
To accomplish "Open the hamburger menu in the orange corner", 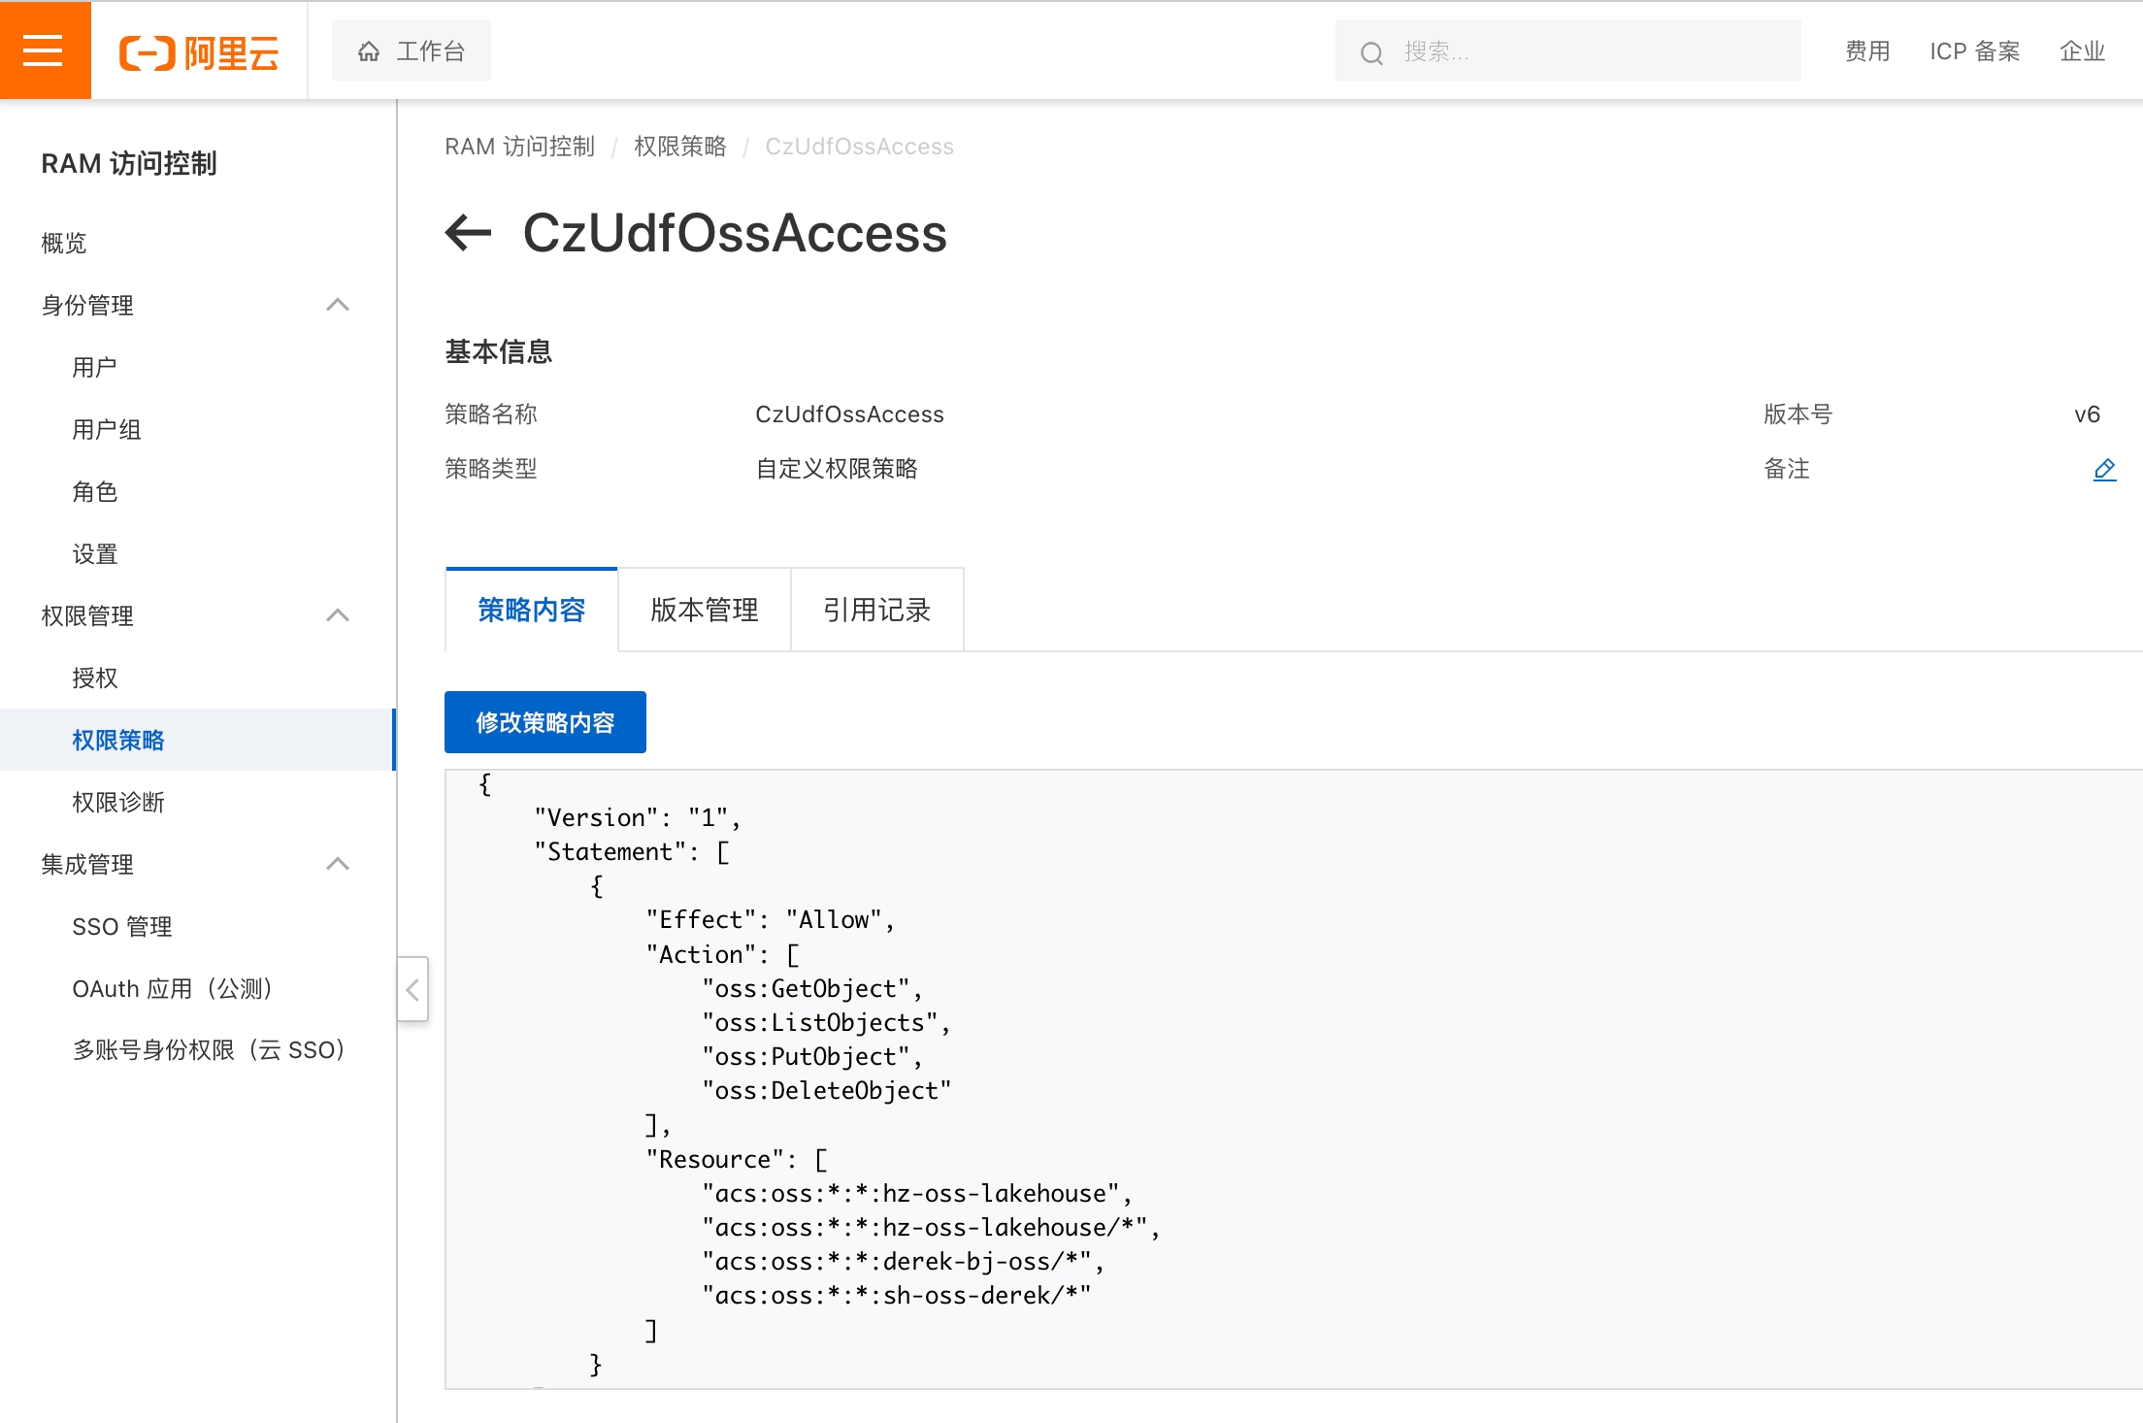I will pos(44,50).
